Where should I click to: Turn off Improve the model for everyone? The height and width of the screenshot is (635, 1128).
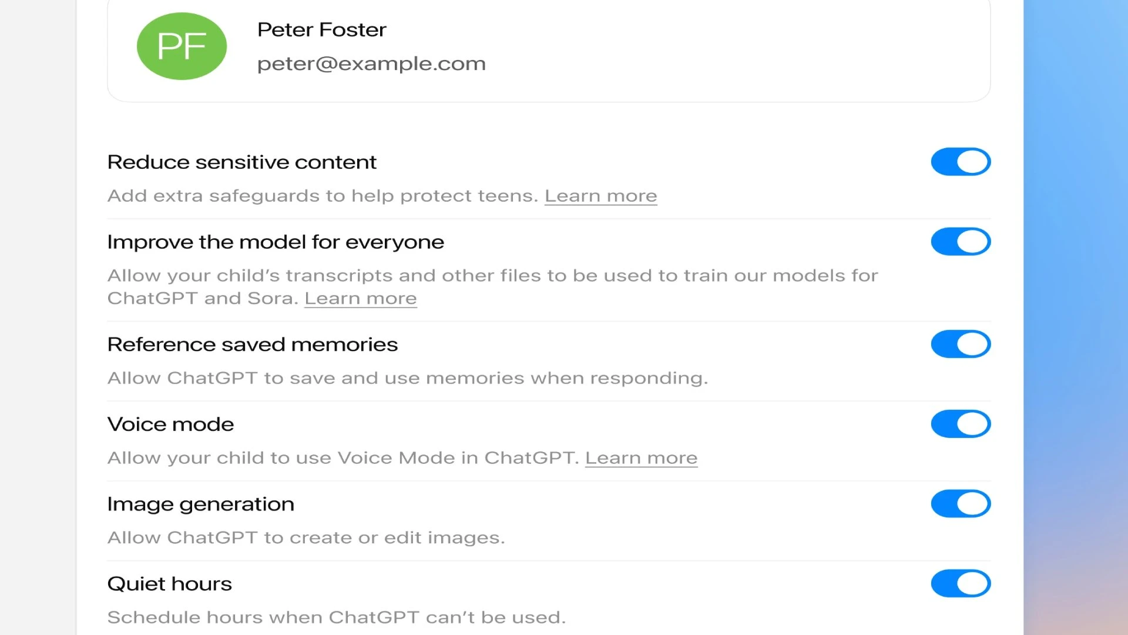pos(961,242)
